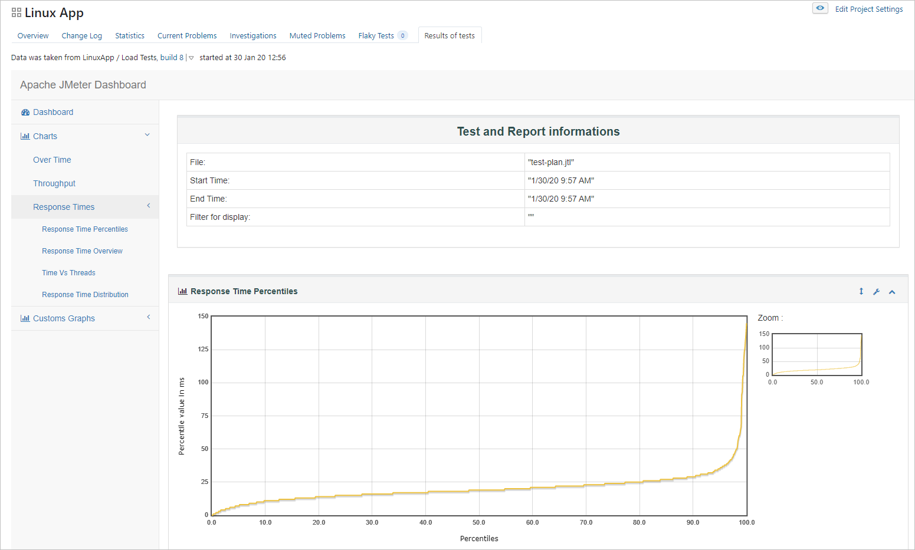Image resolution: width=915 pixels, height=550 pixels.
Task: Click the Edit Project Settings link
Action: [869, 9]
